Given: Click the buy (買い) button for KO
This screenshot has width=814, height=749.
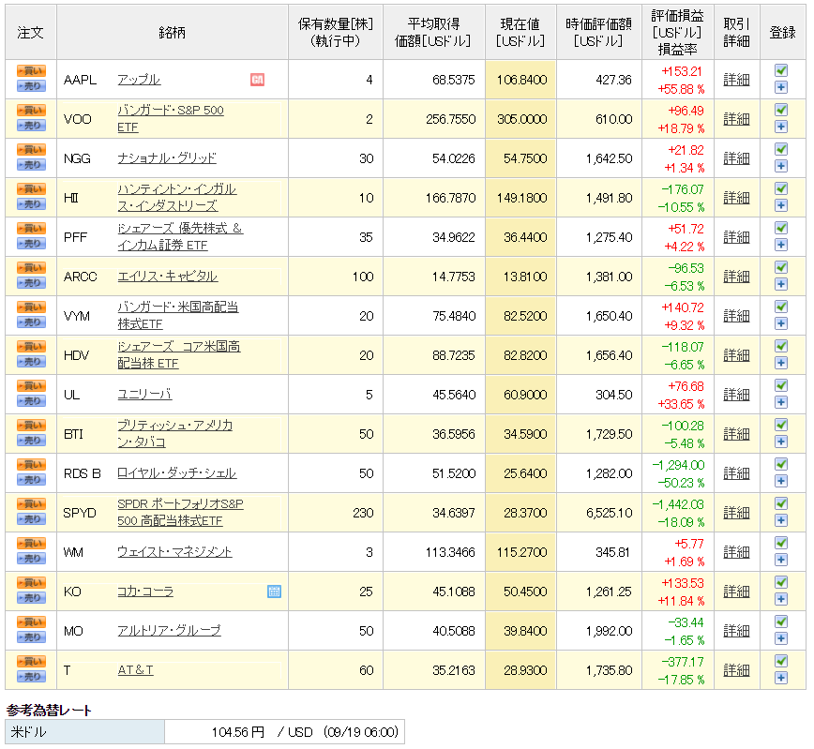Looking at the screenshot, I should pos(31,584).
